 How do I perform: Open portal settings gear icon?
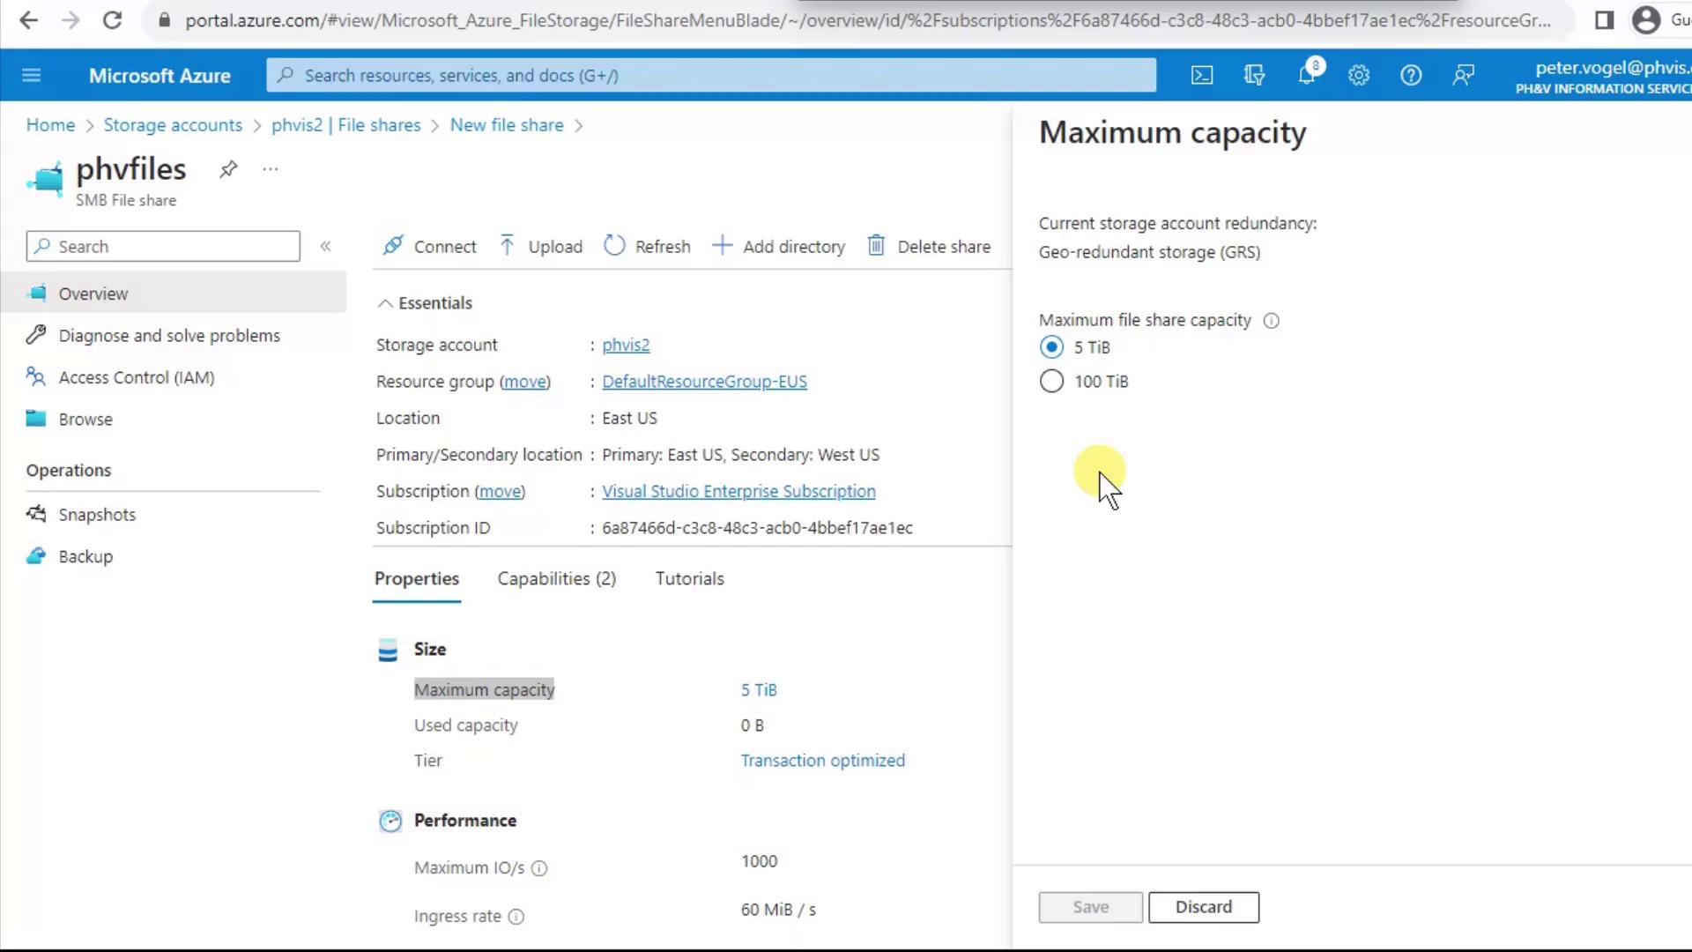(1359, 76)
